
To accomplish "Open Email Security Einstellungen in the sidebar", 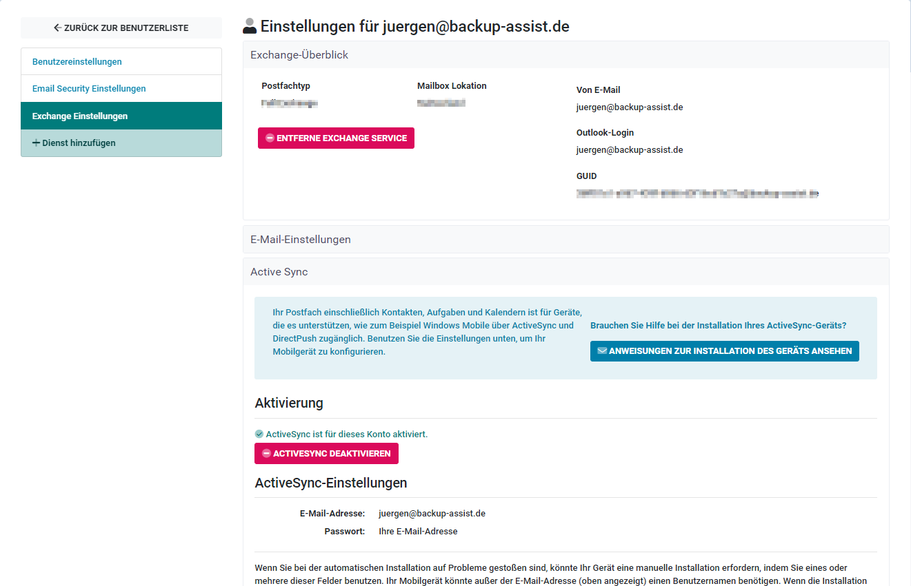I will [x=89, y=89].
